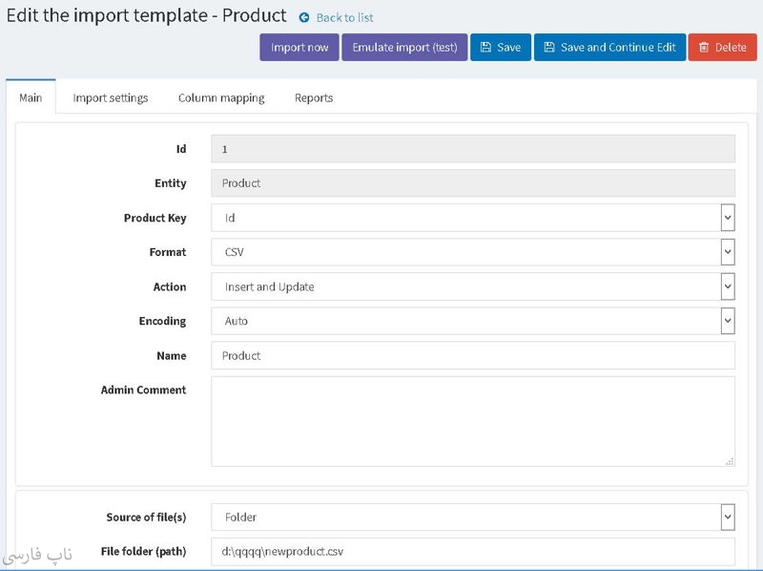Open the Reports tab
The image size is (763, 571).
click(314, 97)
